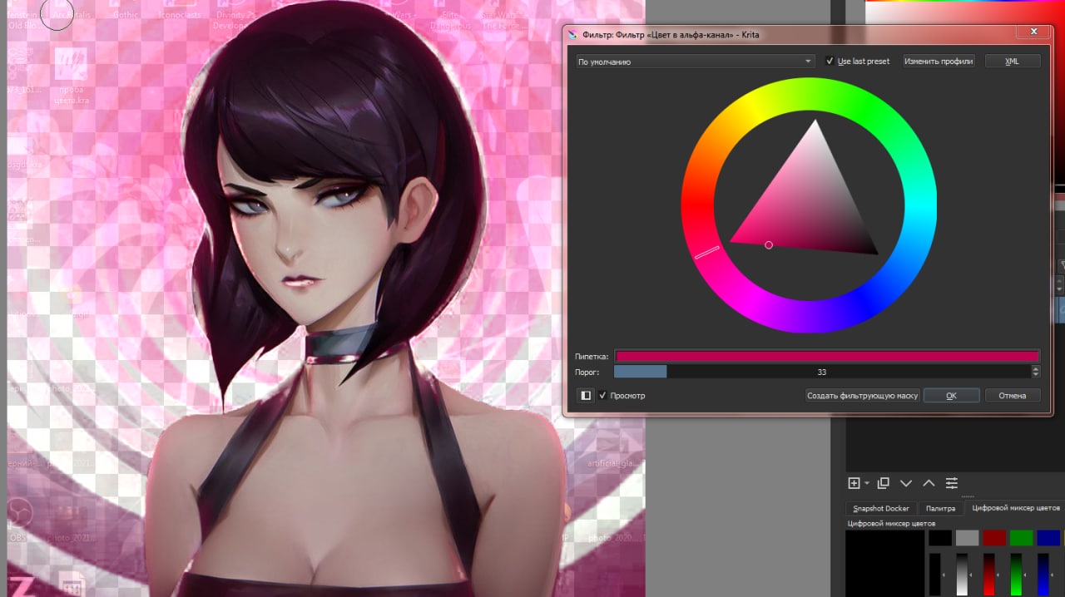Viewport: 1065px width, 597px height.
Task: Pick a color in the saturation triangle
Action: coord(805,200)
